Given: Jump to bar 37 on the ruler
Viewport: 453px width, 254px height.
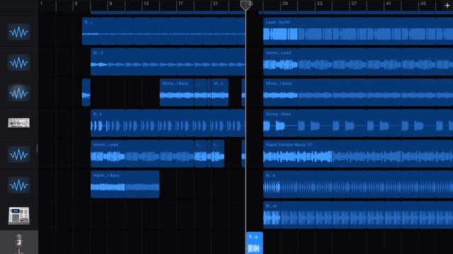Looking at the screenshot, I should click(354, 4).
